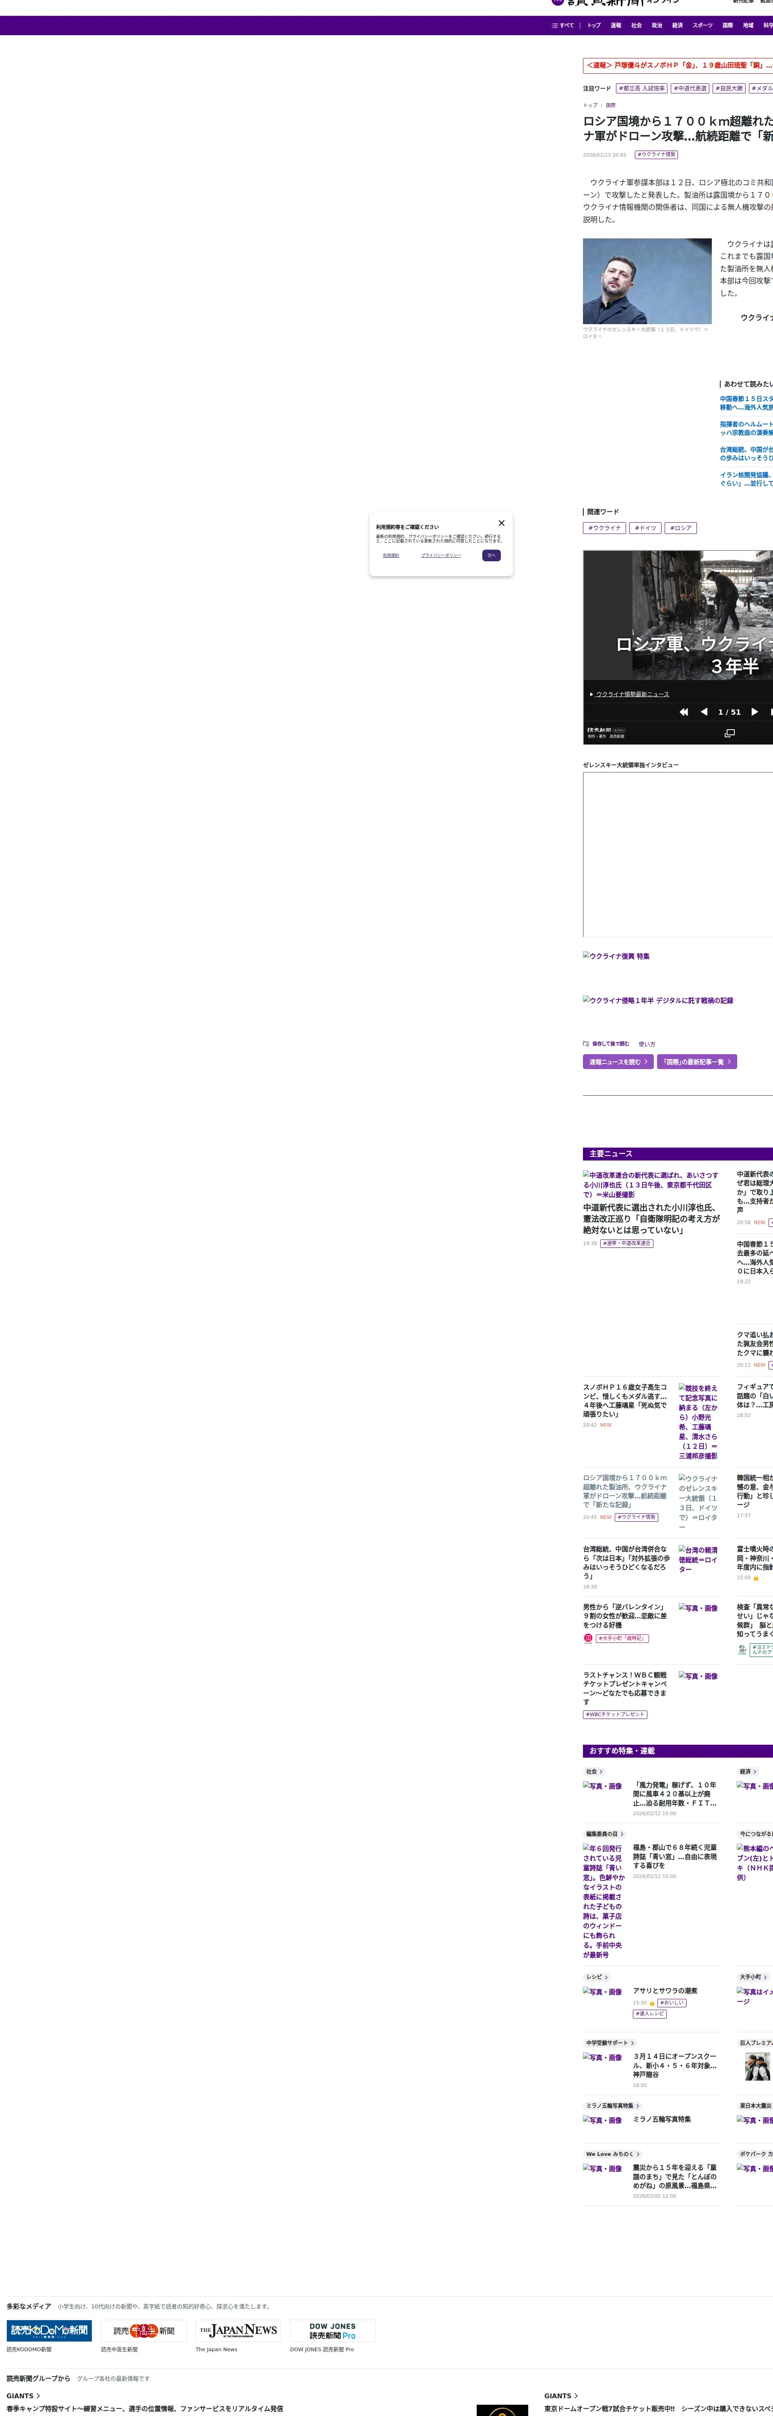Open the すべて hamburger menu

[563, 25]
